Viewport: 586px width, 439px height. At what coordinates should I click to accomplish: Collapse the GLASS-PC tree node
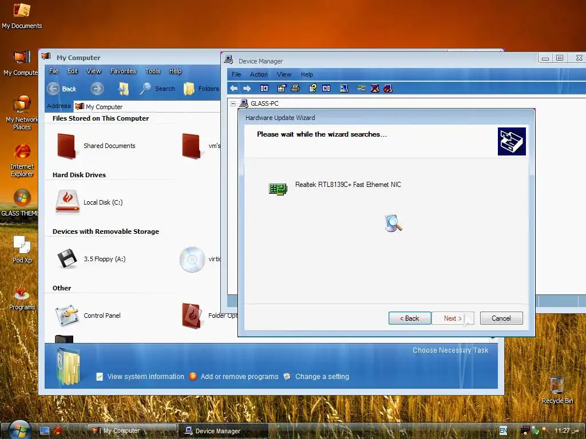coord(233,104)
